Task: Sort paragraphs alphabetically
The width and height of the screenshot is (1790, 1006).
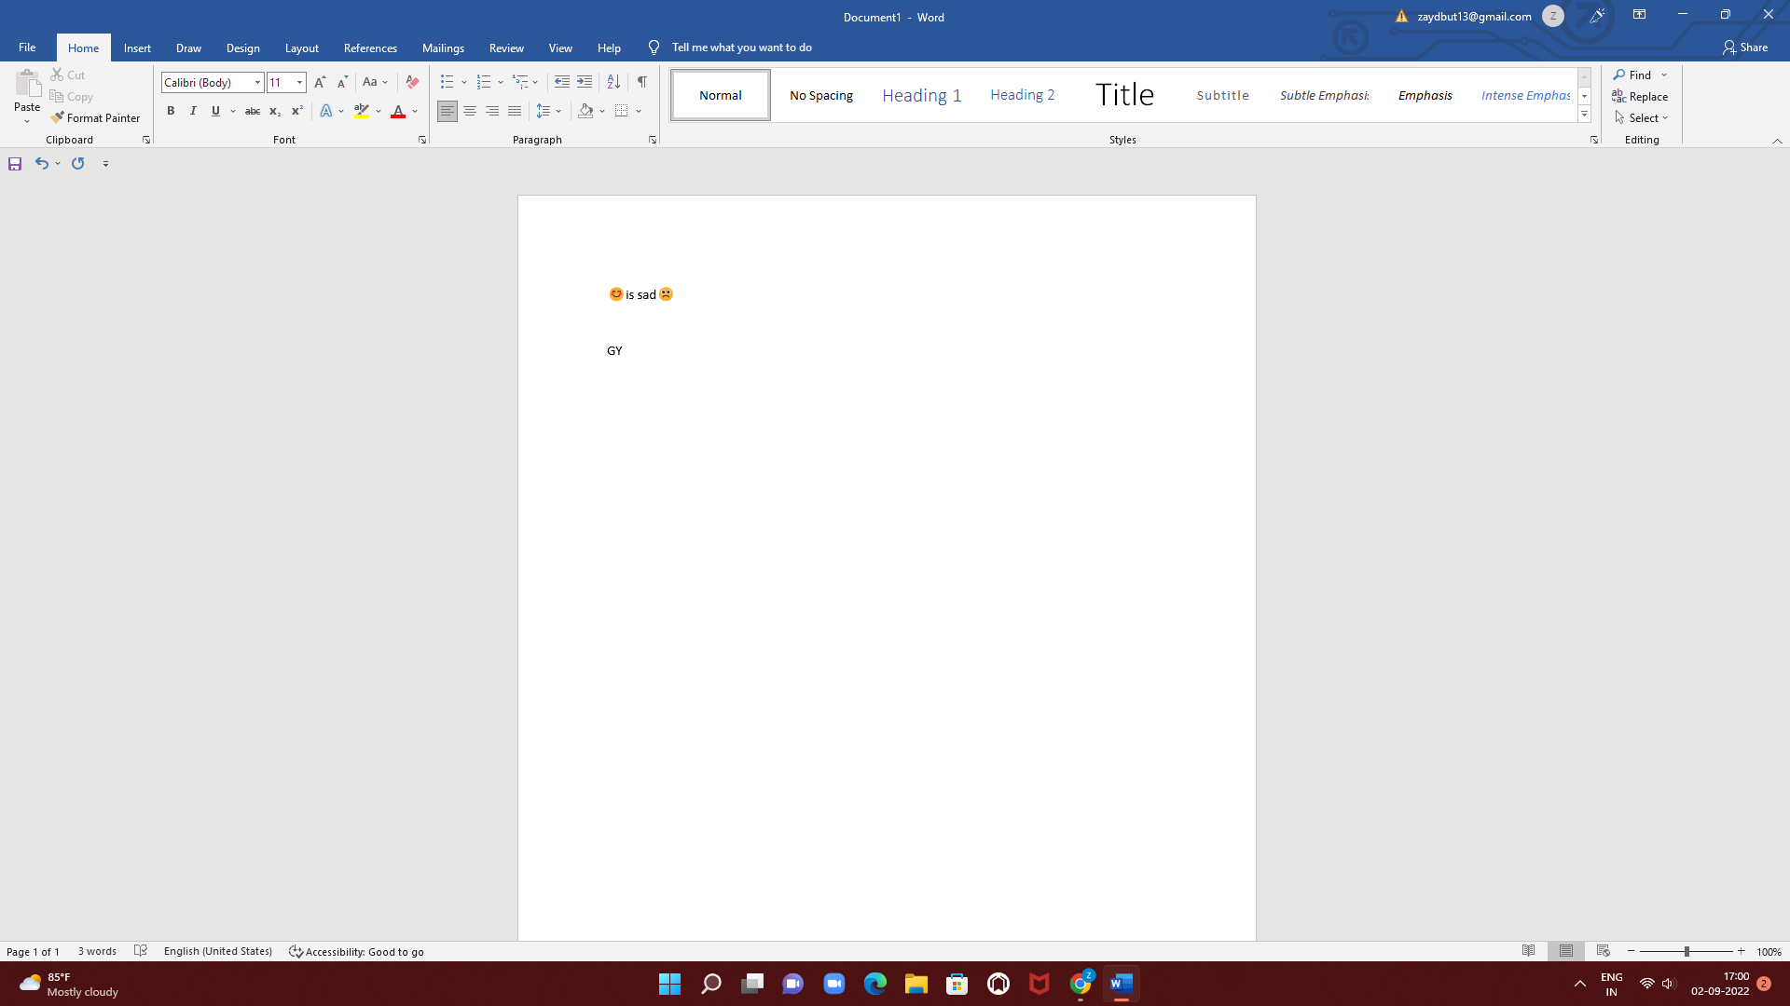Action: (x=613, y=82)
